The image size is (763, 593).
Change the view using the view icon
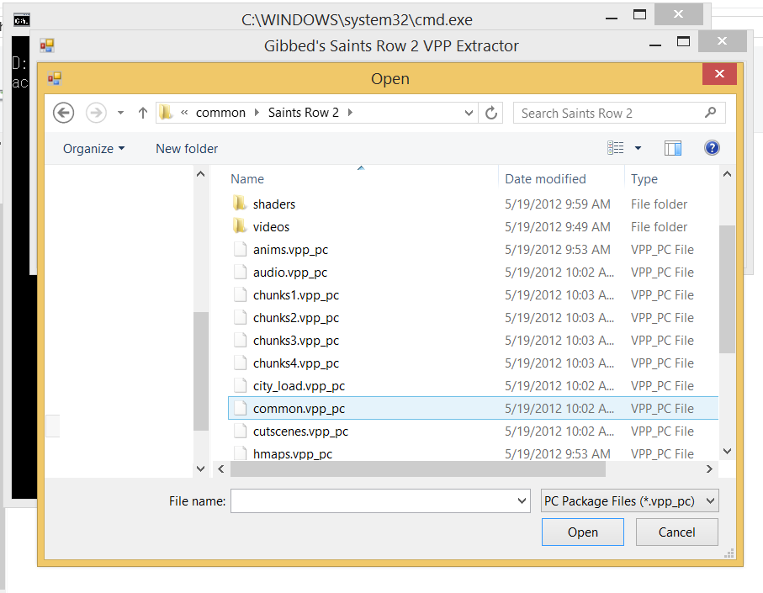(616, 148)
